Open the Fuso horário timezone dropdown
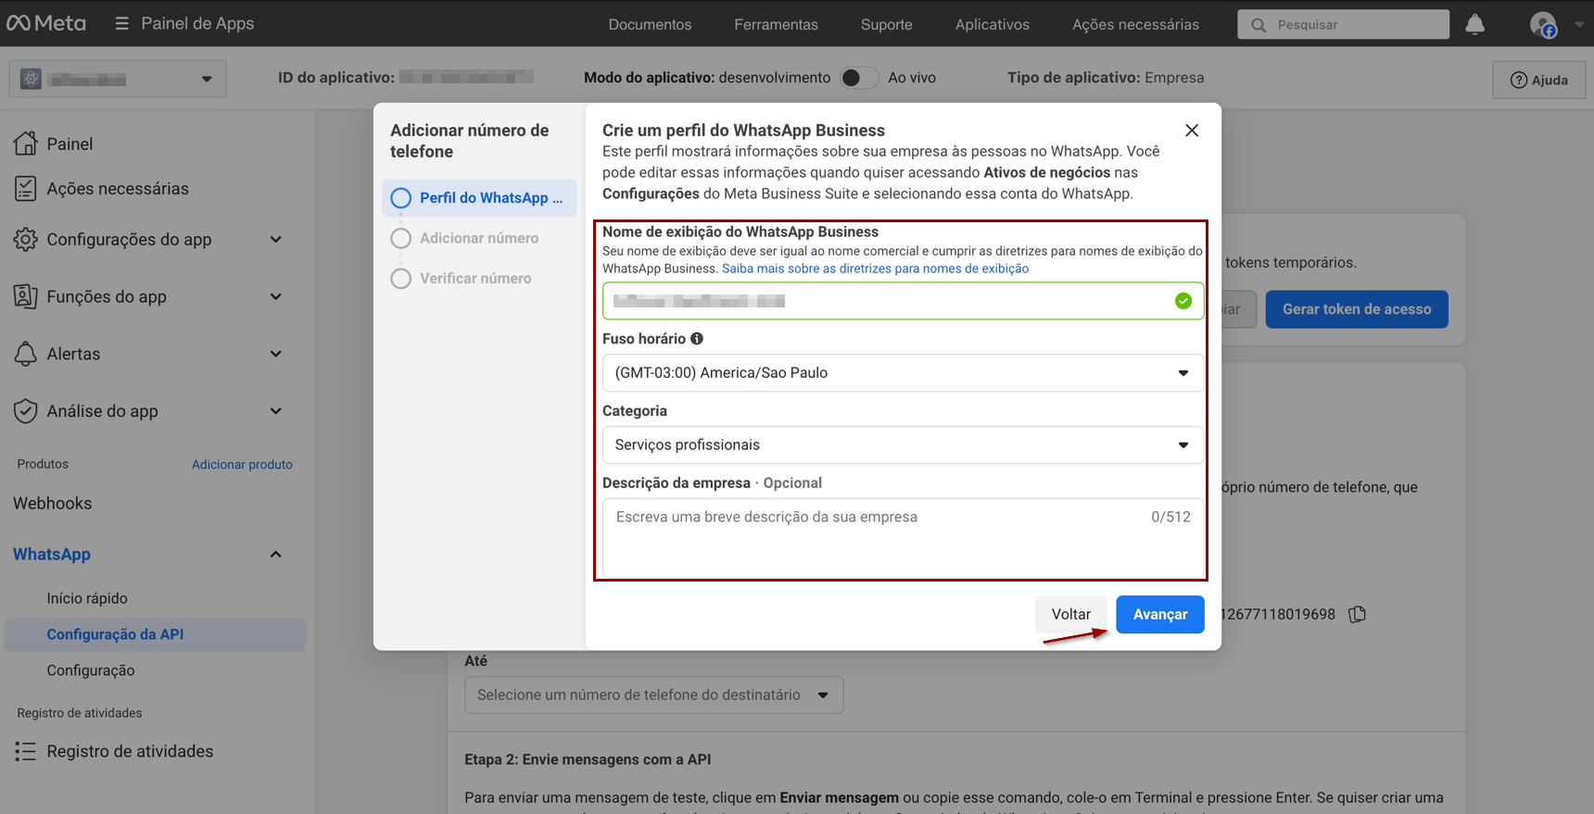 coord(903,373)
